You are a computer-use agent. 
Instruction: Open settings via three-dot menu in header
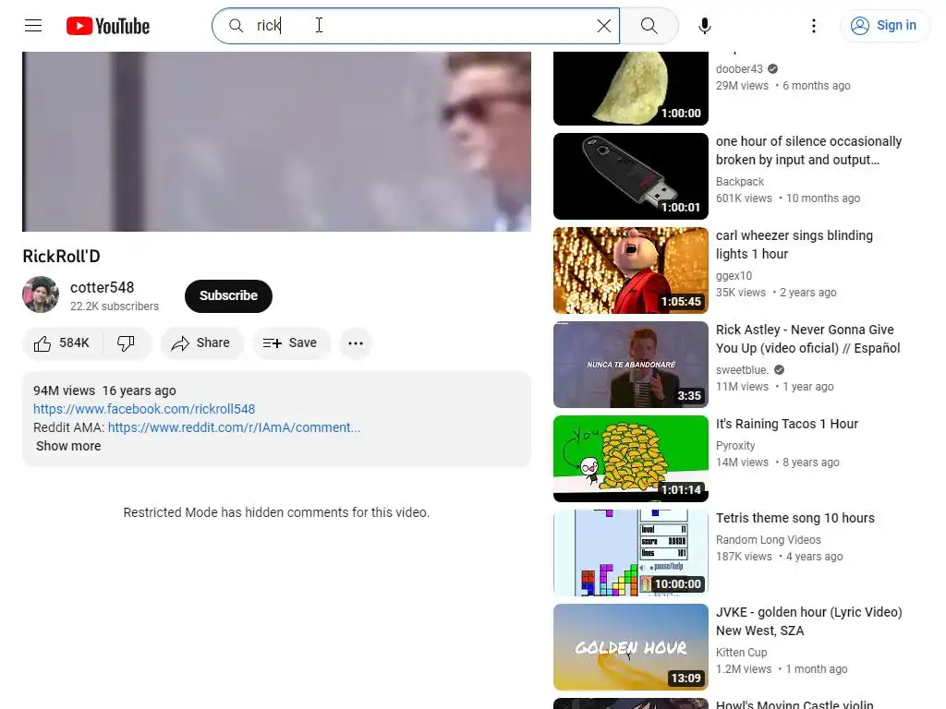(813, 26)
